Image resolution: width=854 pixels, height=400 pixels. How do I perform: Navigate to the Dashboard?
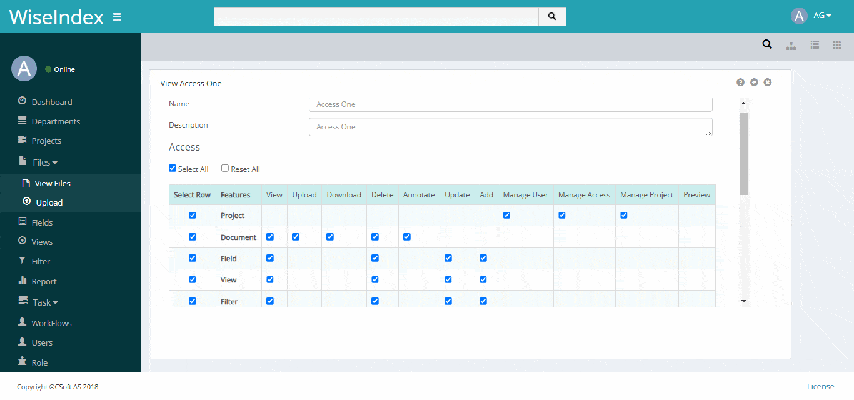point(51,101)
